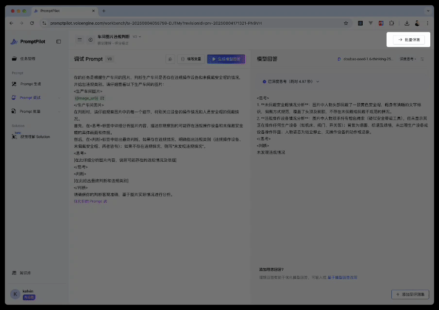Click the circular target icon beside the task title

[90, 40]
